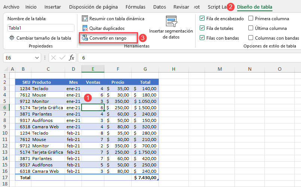Image resolution: width=301 pixels, height=187 pixels.
Task: Click the Teclado cell in row 3
Action: 48,89
